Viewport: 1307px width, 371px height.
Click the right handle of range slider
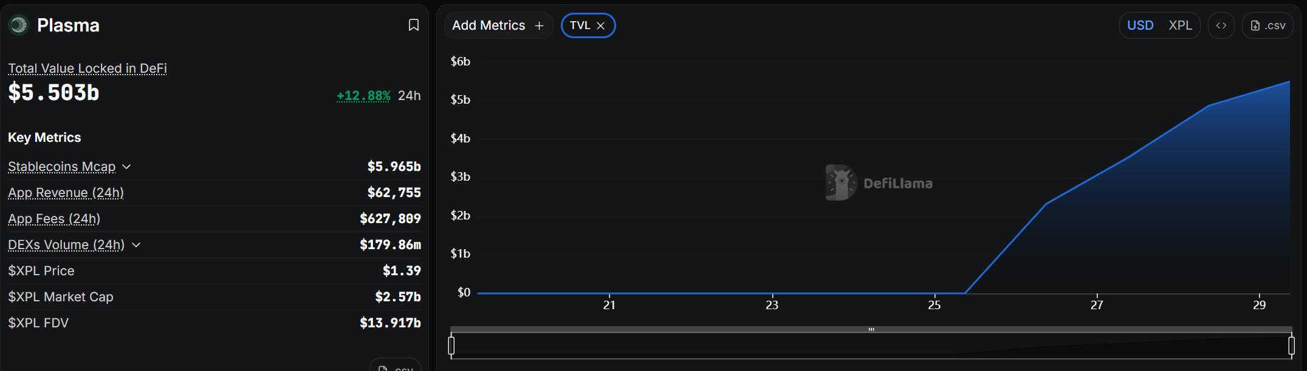(x=1291, y=346)
